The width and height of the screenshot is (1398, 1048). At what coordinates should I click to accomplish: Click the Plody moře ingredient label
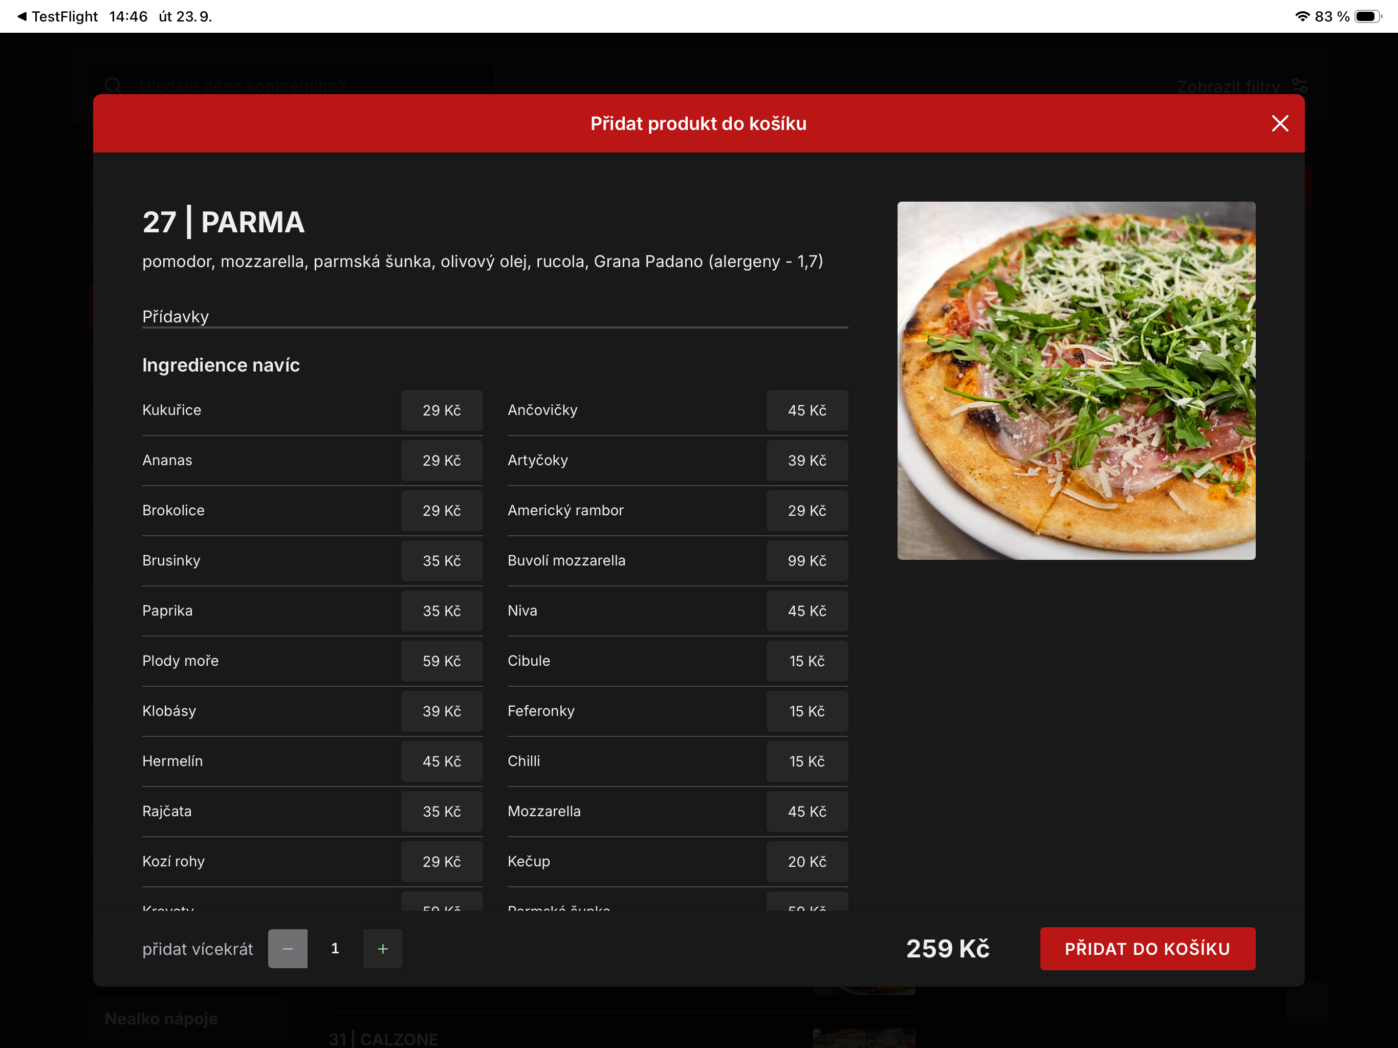pyautogui.click(x=180, y=661)
